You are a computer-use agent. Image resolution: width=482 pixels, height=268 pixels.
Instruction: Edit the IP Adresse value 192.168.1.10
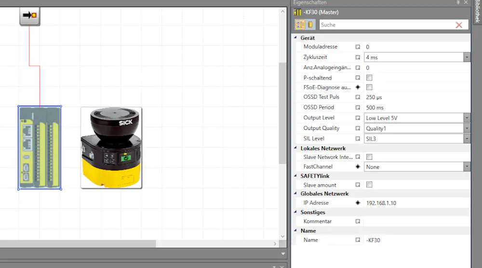coord(417,203)
